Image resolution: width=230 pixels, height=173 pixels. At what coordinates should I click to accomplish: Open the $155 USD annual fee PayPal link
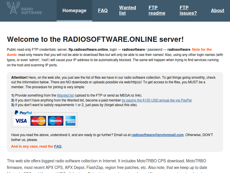point(156,100)
